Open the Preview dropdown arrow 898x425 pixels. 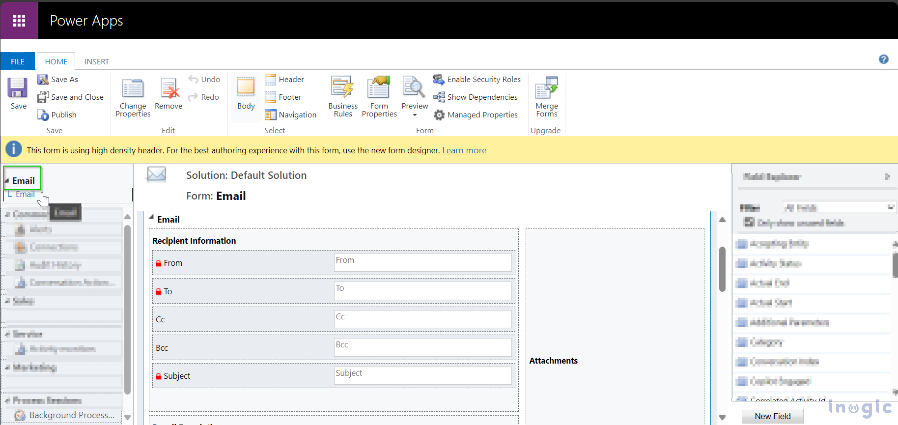point(415,115)
